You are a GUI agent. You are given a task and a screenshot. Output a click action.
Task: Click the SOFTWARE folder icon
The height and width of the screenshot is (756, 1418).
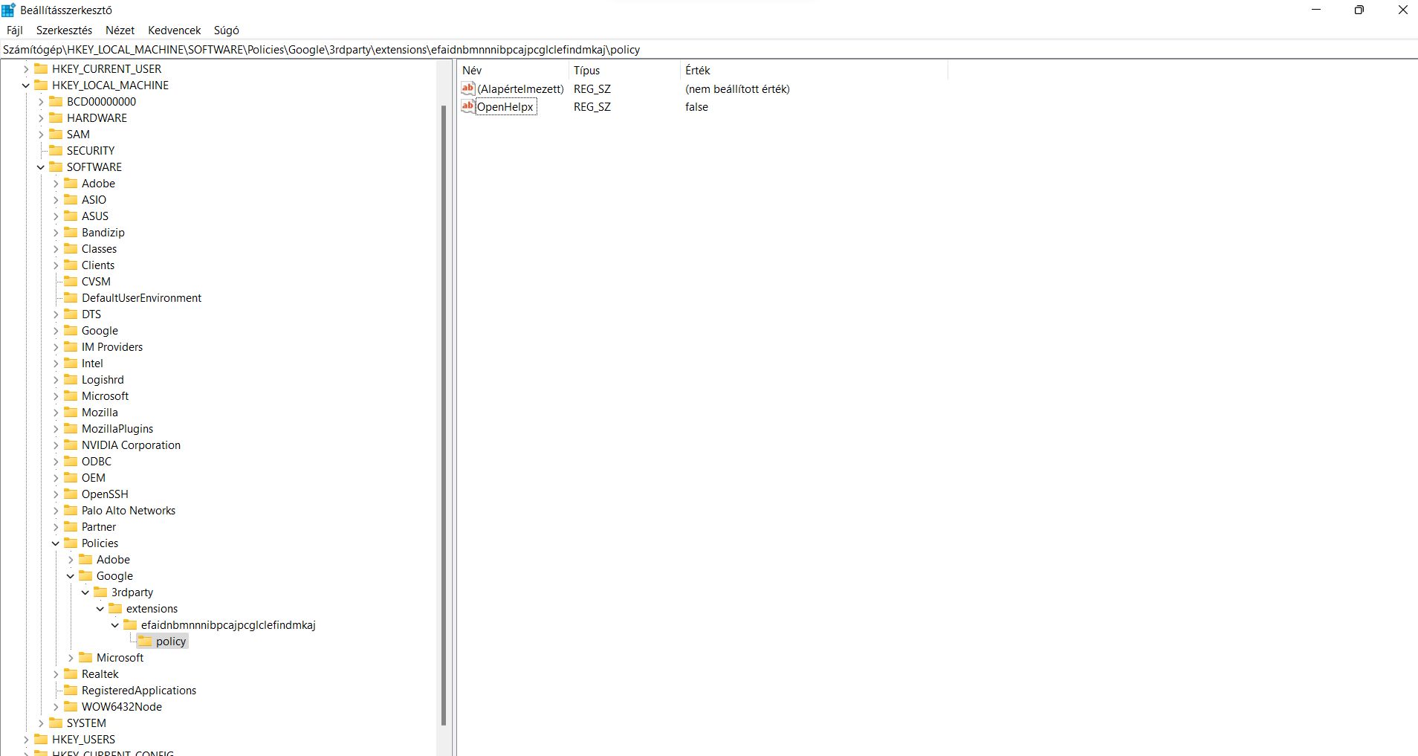click(x=56, y=167)
